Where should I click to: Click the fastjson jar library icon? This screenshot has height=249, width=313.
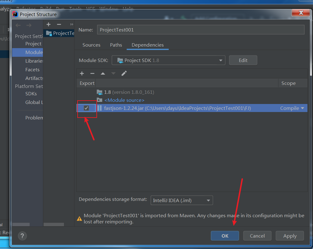click(x=99, y=108)
